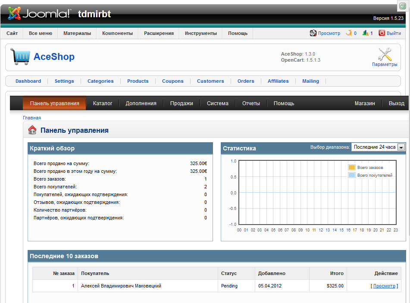Click the AceShop shopping cart icon
The height and width of the screenshot is (303, 410).
pyautogui.click(x=20, y=56)
